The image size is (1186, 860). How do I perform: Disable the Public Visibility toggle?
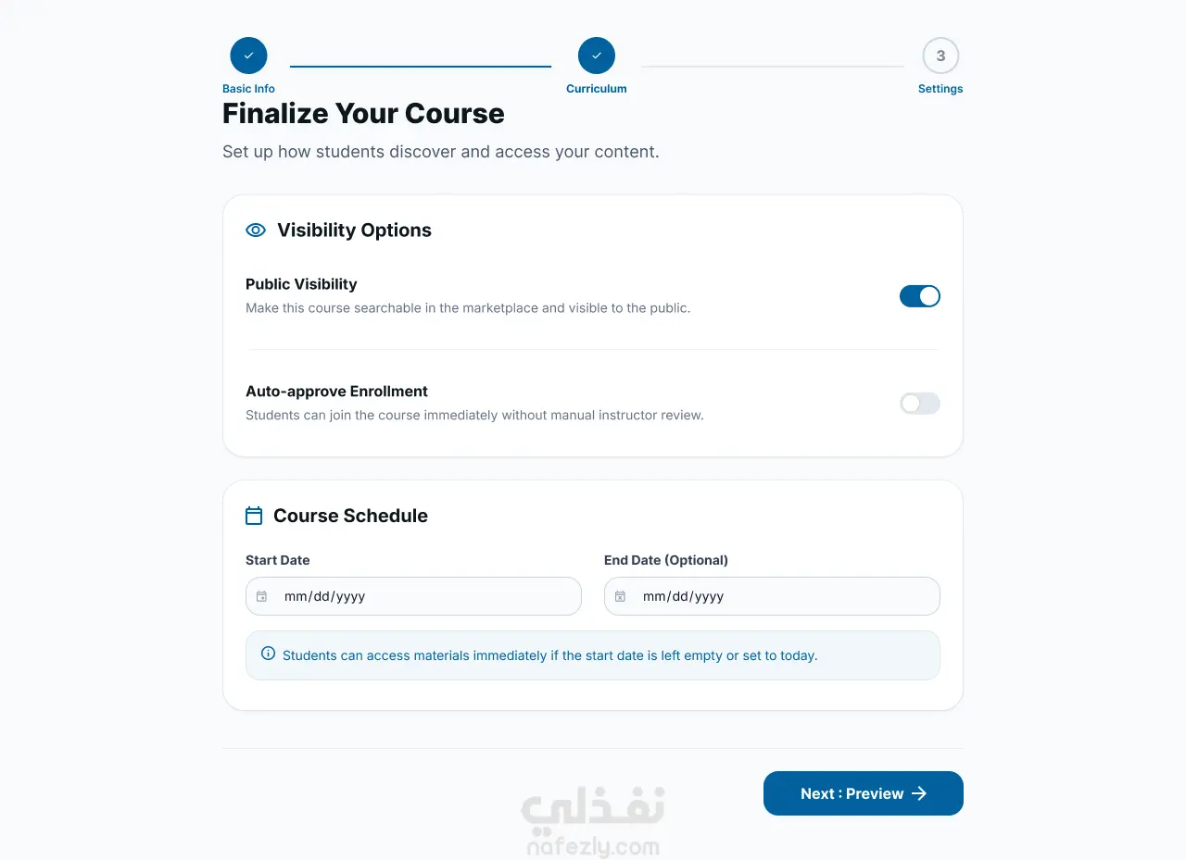coord(920,296)
